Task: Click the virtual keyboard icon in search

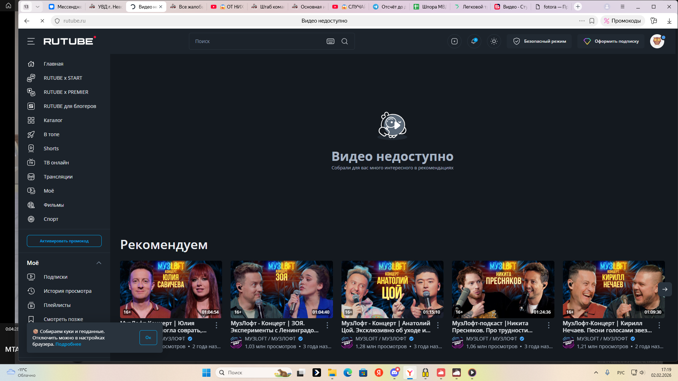Action: [331, 41]
